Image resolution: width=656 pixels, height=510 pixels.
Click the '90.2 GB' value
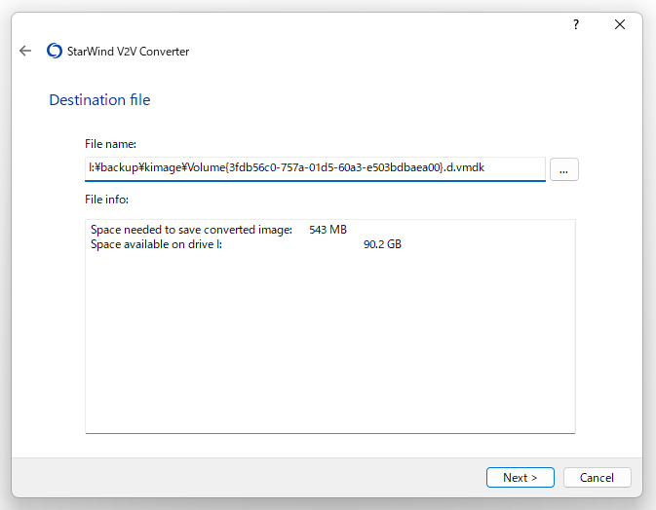click(382, 244)
